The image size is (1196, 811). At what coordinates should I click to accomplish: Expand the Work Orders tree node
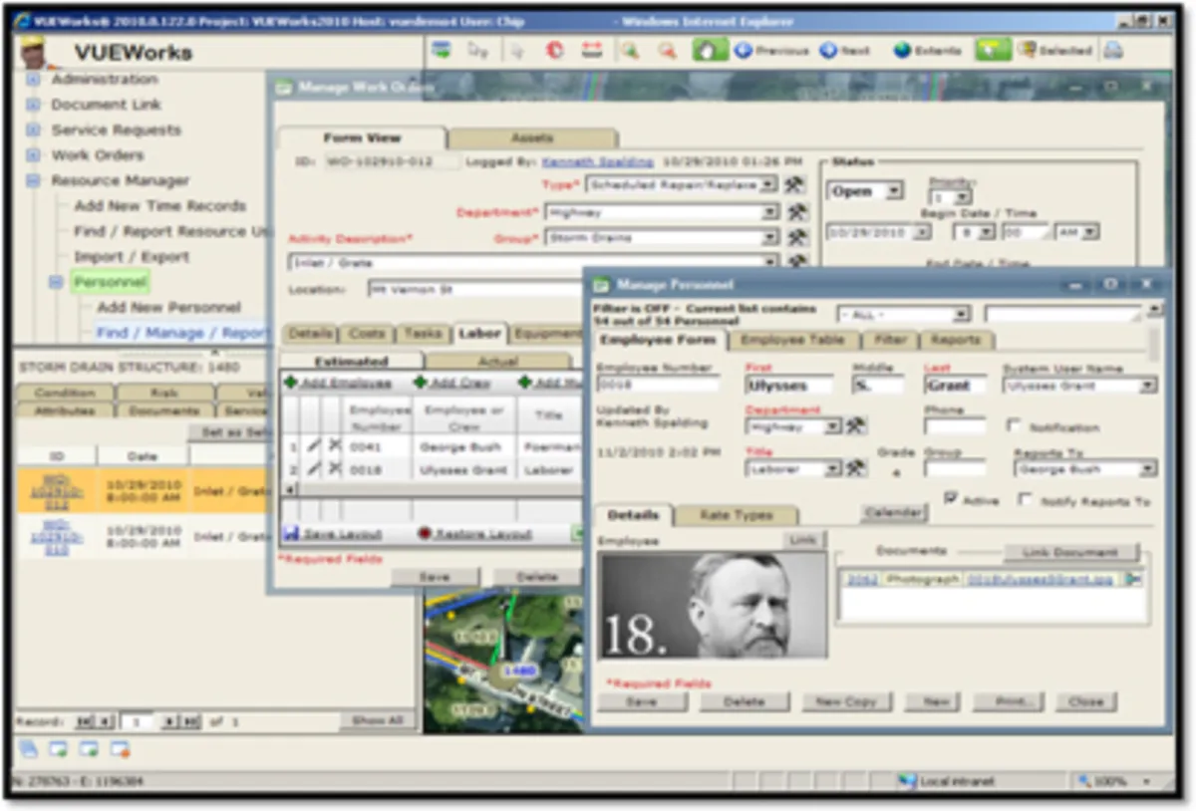pyautogui.click(x=33, y=154)
